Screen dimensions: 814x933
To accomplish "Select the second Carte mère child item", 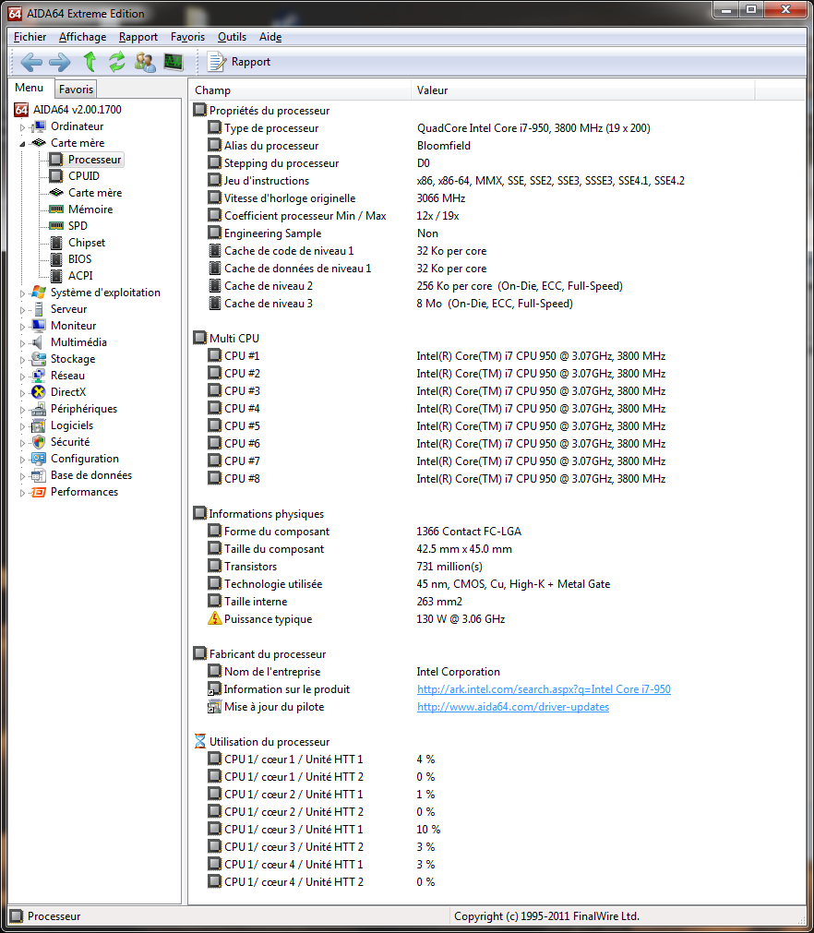I will click(95, 193).
